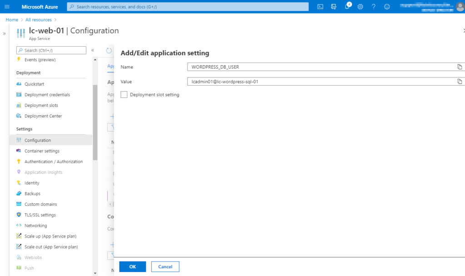The height and width of the screenshot is (276, 465).
Task: Click the sidebar scroll up arrow
Action: pyautogui.click(x=95, y=60)
